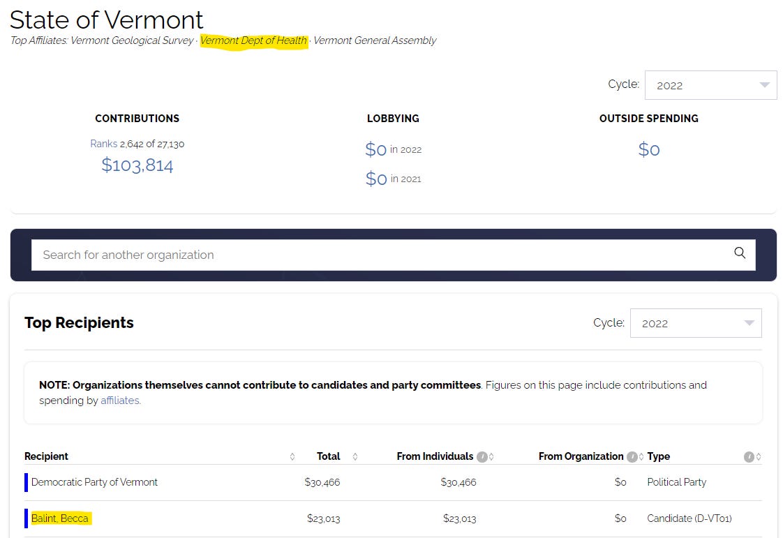This screenshot has height=538, width=783.
Task: Click the Search for another organization field
Action: click(393, 255)
